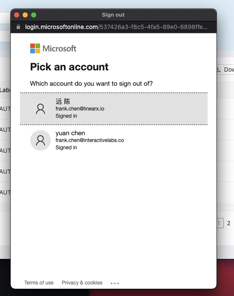Click the lock icon in the address bar
The image size is (234, 296).
pyautogui.click(x=18, y=27)
